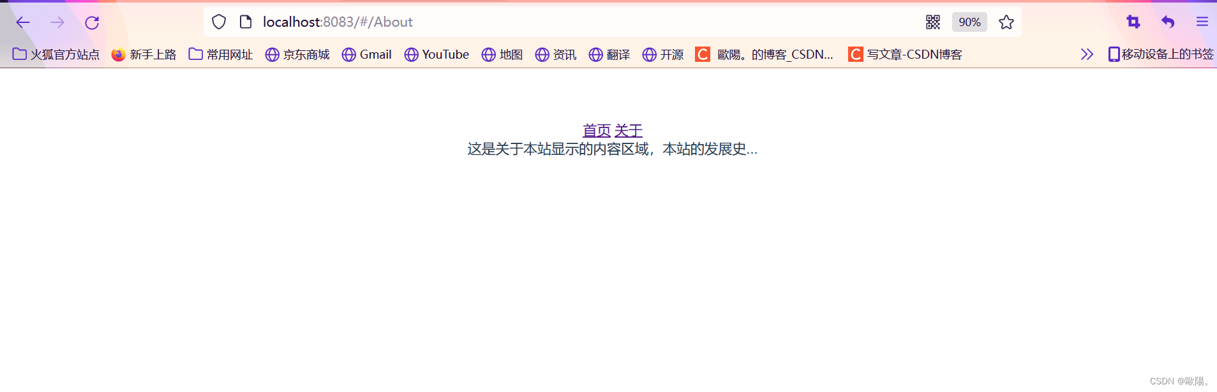Click the undo arrow toolbar icon
The height and width of the screenshot is (392, 1217).
click(1168, 22)
